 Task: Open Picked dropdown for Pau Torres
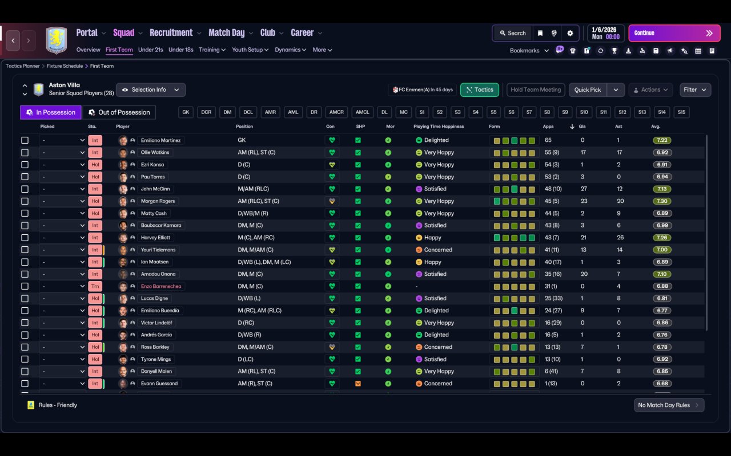click(62, 177)
